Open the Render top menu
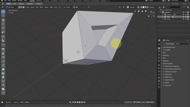 (x=14, y=1)
